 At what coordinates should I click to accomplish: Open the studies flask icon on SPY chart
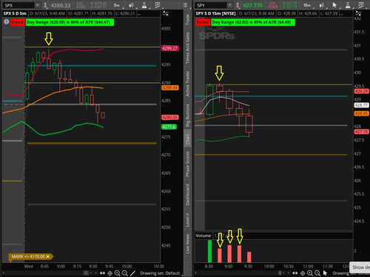click(348, 5)
